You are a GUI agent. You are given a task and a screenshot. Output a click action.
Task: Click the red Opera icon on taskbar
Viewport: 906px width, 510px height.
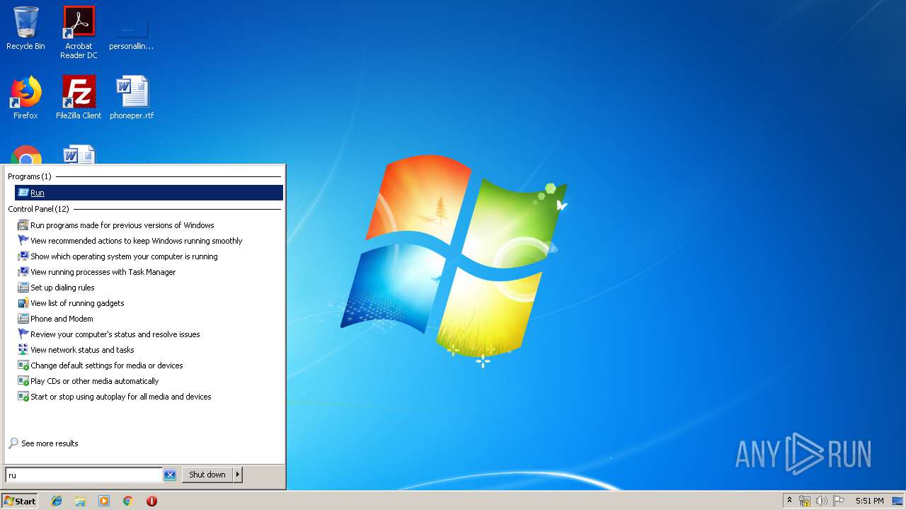tap(151, 501)
